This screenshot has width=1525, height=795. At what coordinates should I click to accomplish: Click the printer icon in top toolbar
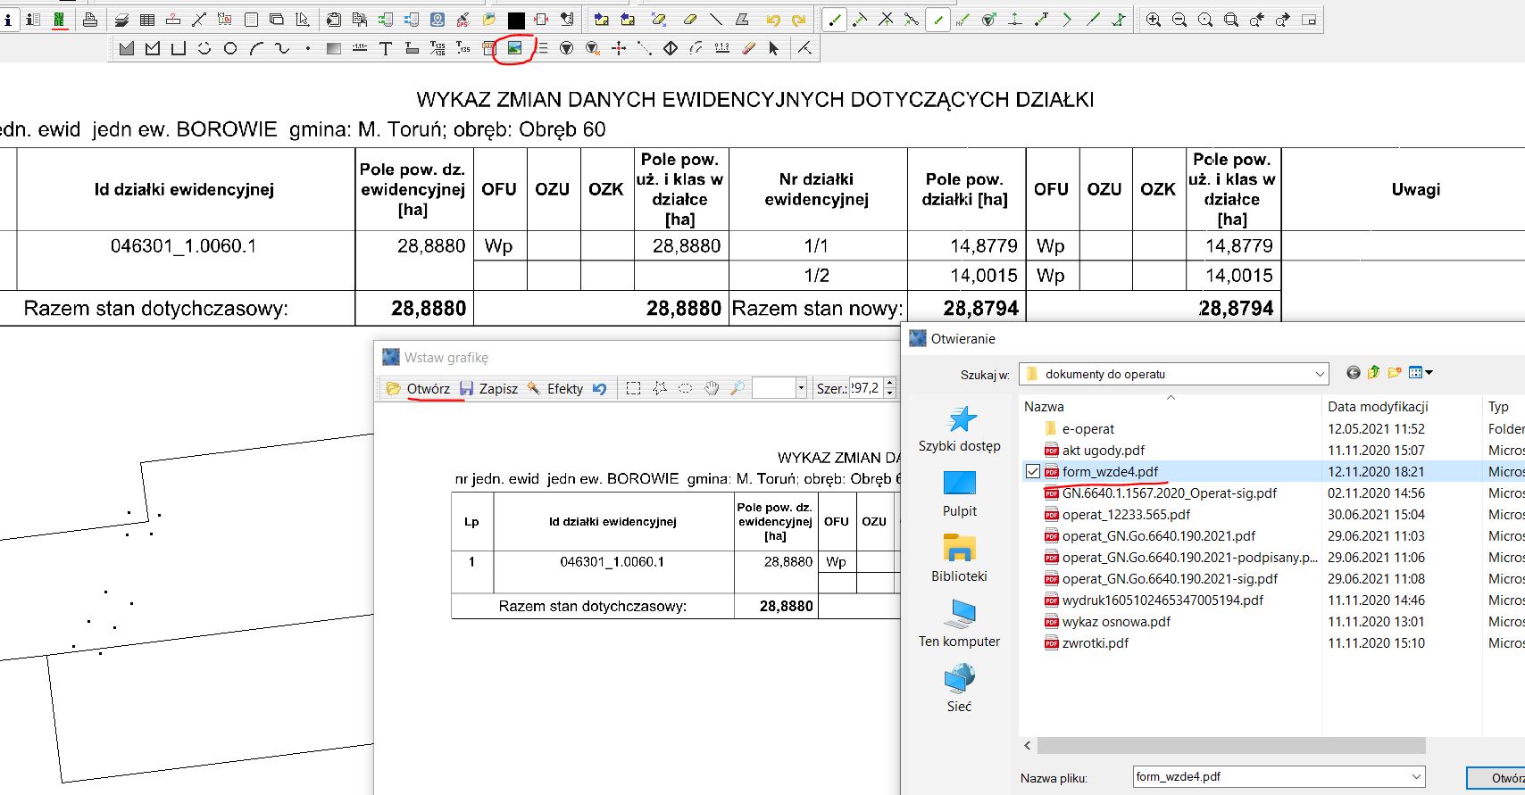coord(90,20)
